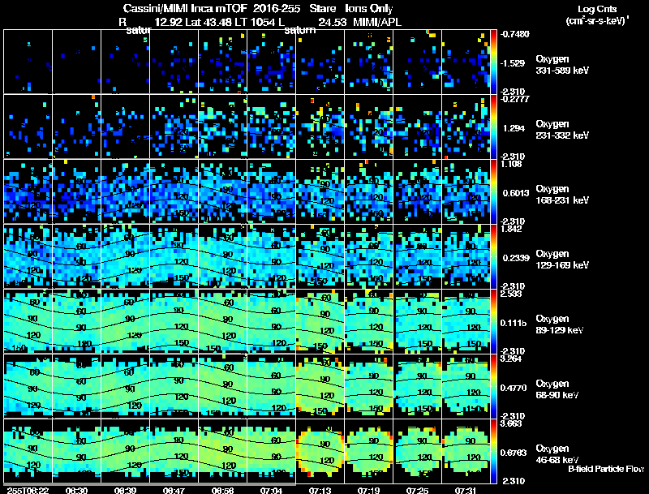Viewport: 649px width, 494px height.
Task: Click the Oxygen 89-129 keV row label
Action: tap(560, 324)
